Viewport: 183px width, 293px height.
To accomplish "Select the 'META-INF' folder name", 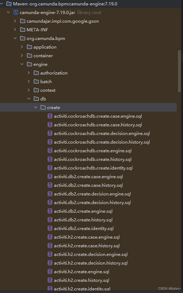I will [x=37, y=30].
